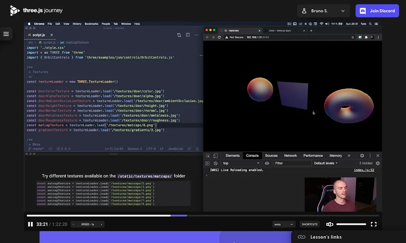
Task: Split the editor in VS Code
Action: pyautogui.click(x=188, y=35)
